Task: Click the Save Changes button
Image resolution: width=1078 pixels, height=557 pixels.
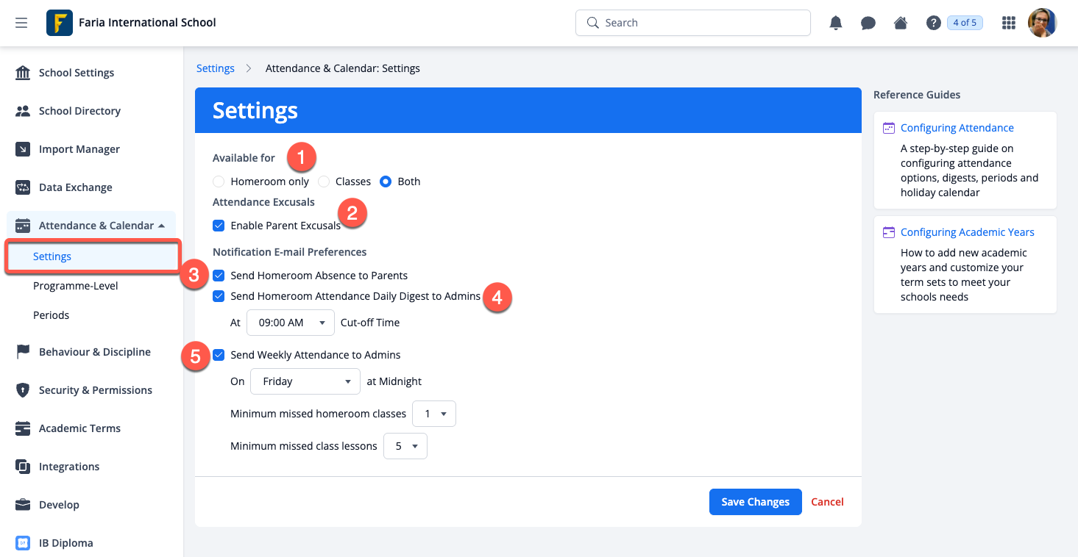Action: (755, 502)
